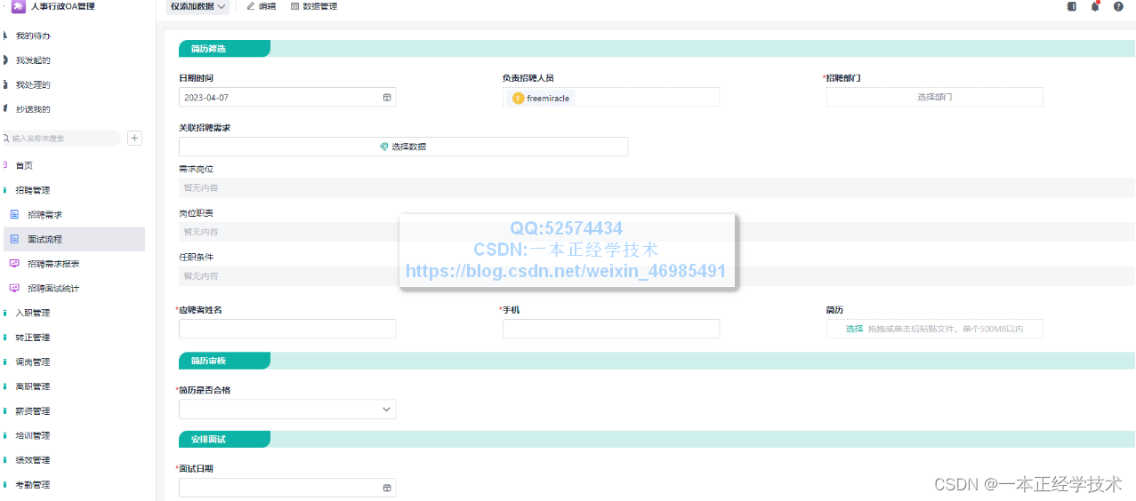
Task: Expand the 培训管理 group
Action: (x=32, y=435)
